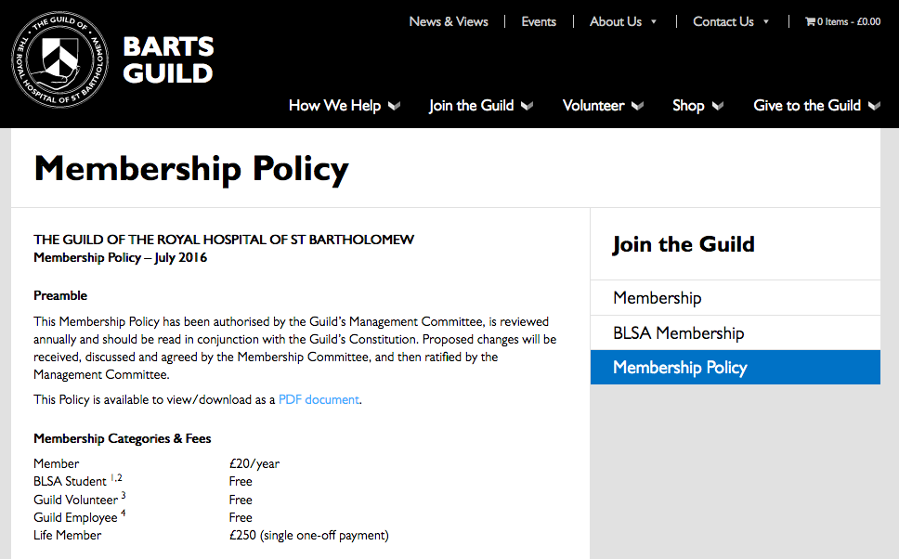
Task: Open the How We Help menu
Action: 335,106
